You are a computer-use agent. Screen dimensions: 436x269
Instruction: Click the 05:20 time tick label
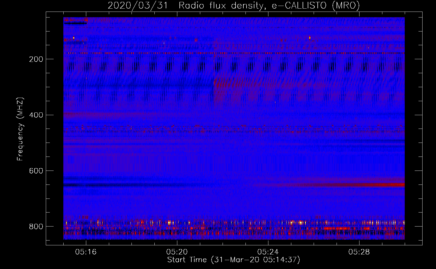177,252
